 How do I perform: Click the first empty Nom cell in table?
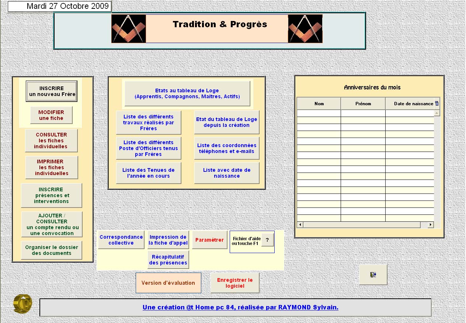319,113
